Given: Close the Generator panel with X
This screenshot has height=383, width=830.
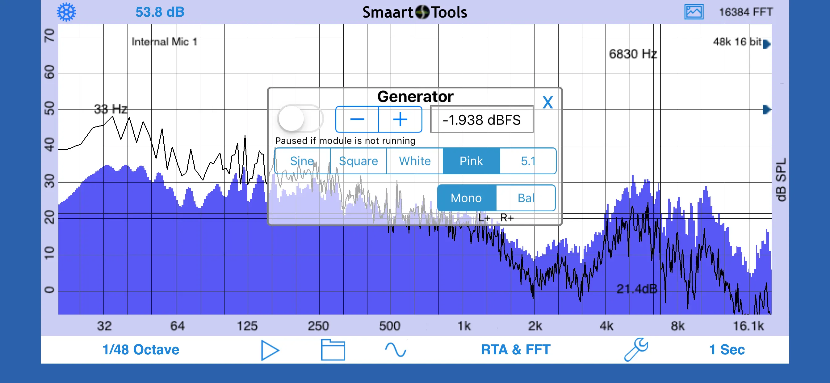Looking at the screenshot, I should pyautogui.click(x=547, y=103).
